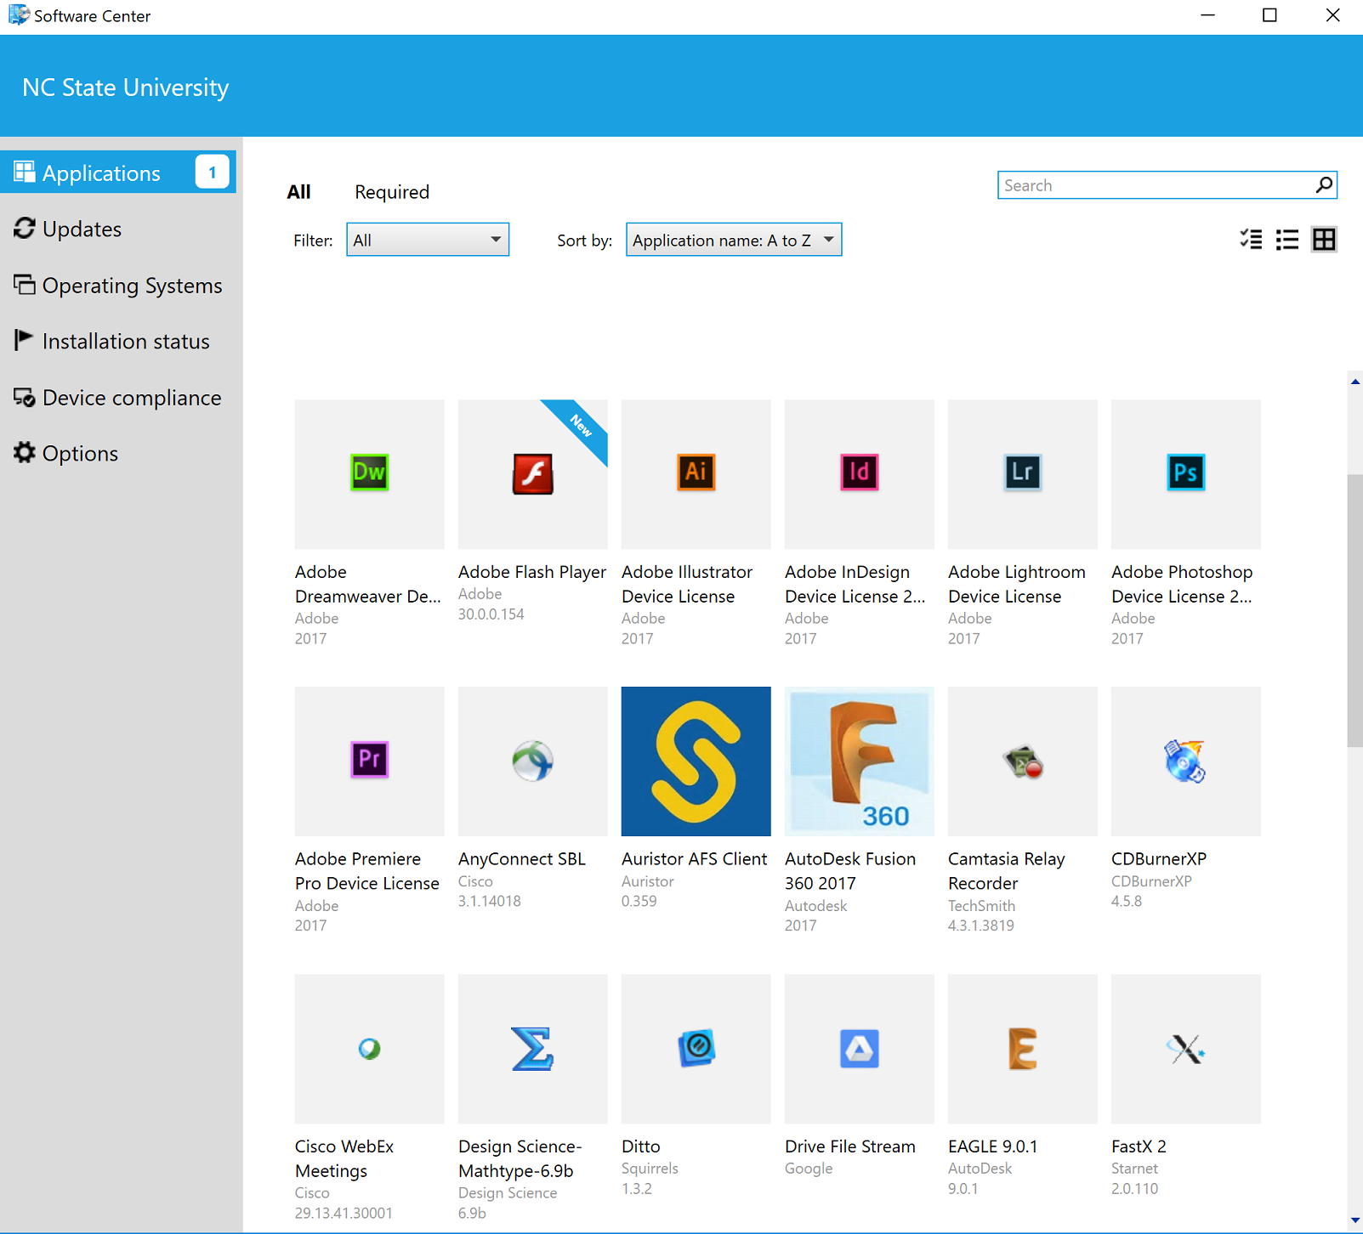This screenshot has width=1363, height=1234.
Task: Click publisher text Squirrels
Action: (x=650, y=1169)
